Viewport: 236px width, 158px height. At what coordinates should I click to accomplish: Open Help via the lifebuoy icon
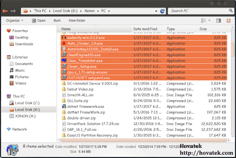pyautogui.click(x=228, y=20)
